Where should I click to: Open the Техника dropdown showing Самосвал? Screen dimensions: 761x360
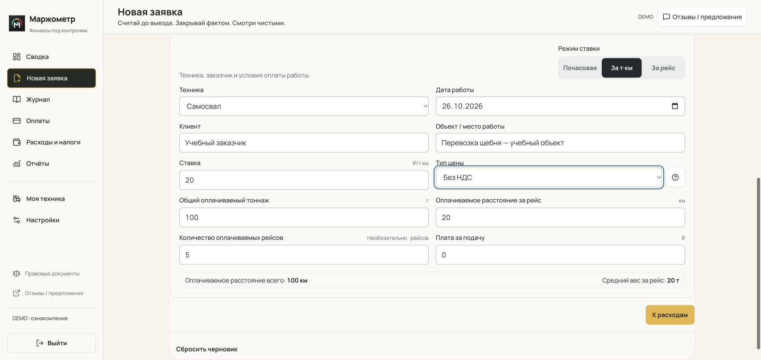pyautogui.click(x=304, y=106)
